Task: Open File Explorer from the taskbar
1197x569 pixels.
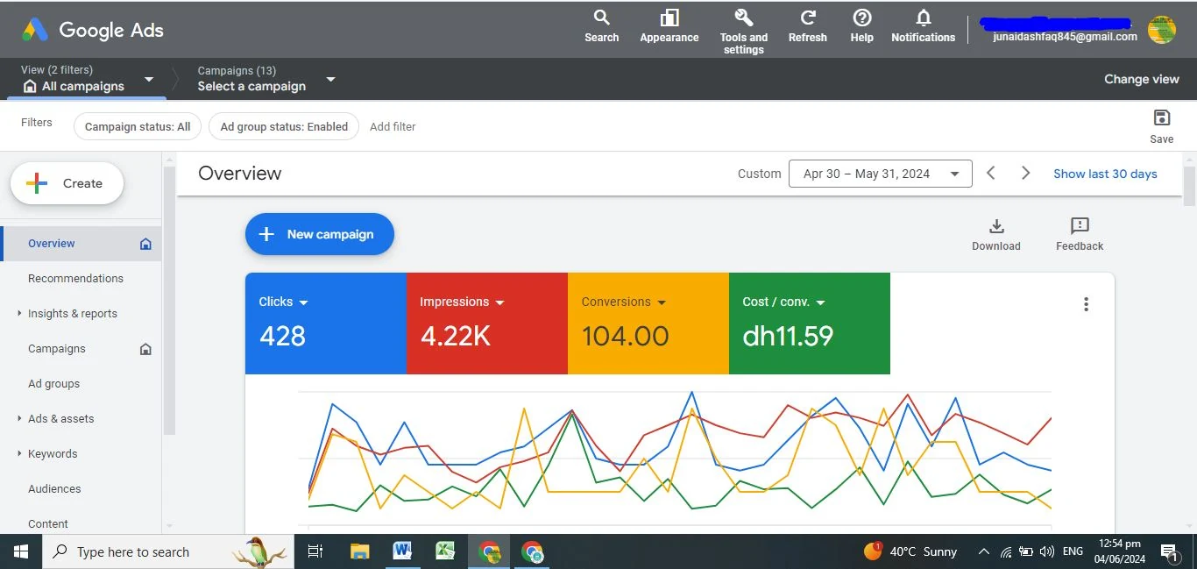Action: point(359,551)
